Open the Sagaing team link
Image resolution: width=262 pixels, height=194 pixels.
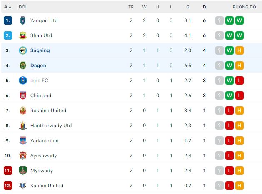[x=40, y=50]
